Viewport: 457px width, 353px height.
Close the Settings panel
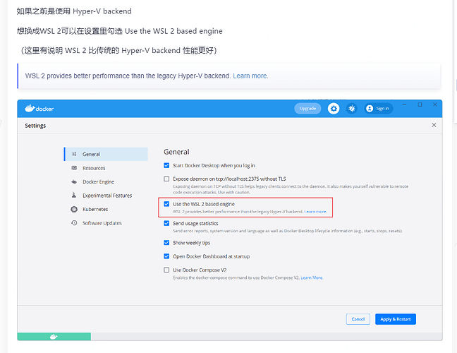[434, 125]
